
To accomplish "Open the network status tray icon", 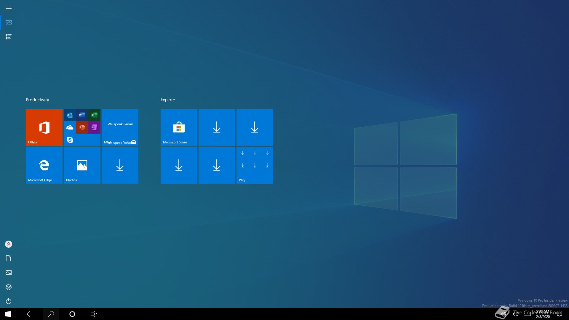I will click(504, 314).
